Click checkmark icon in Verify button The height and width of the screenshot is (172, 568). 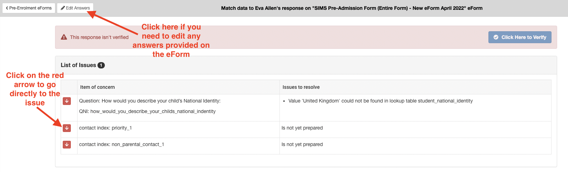click(496, 37)
